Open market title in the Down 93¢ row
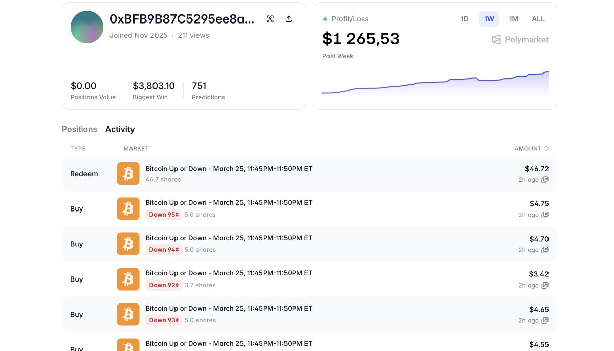The height and width of the screenshot is (351, 614). tap(229, 309)
